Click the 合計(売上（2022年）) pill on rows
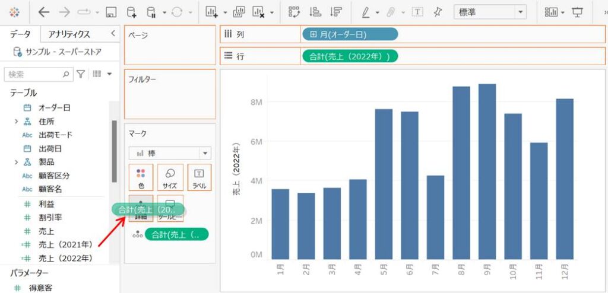The image size is (608, 293). [350, 56]
